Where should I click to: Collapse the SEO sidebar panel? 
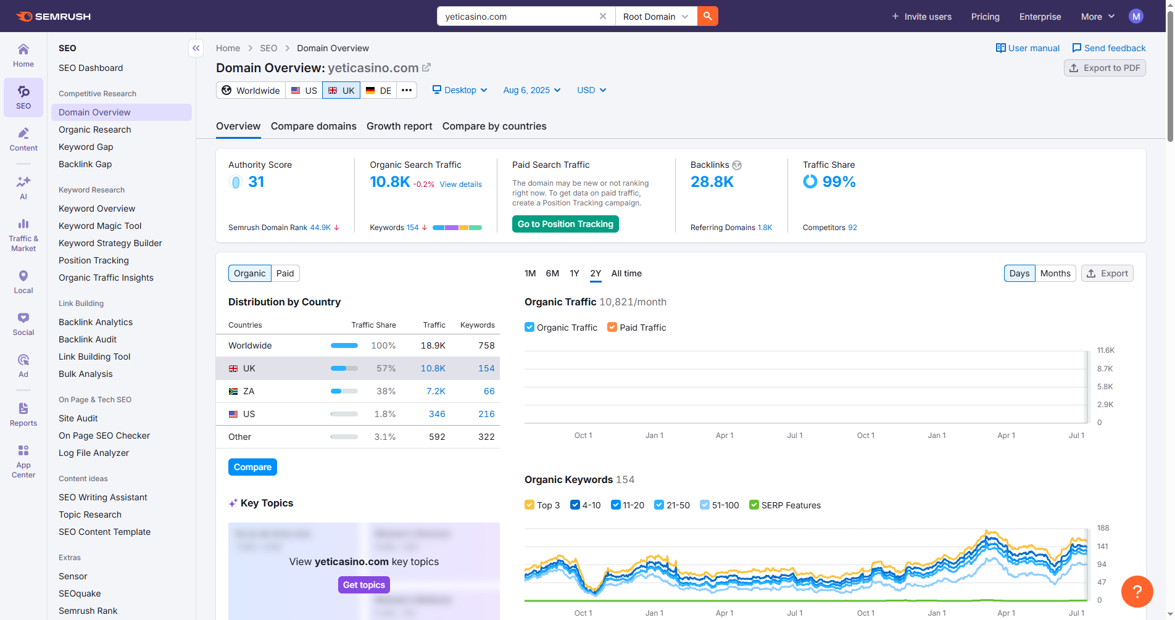(196, 48)
